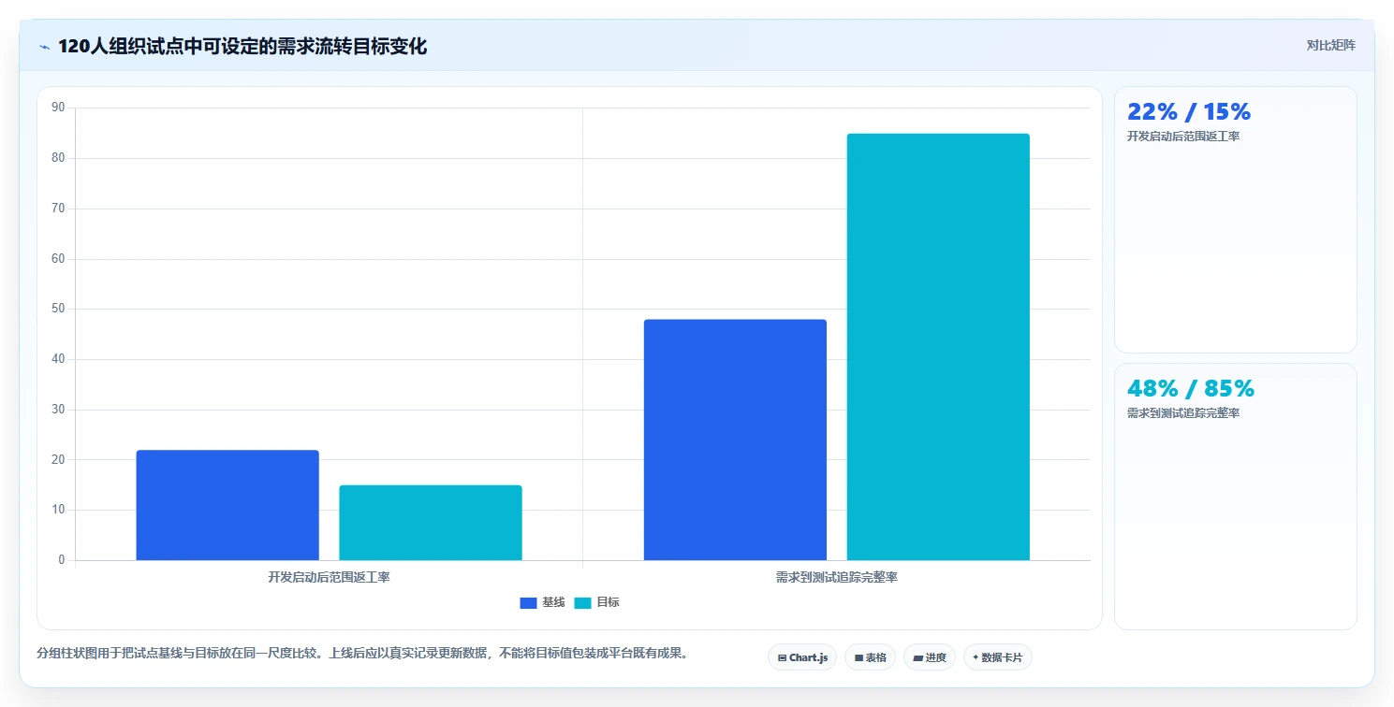This screenshot has height=707, width=1394.
Task: Click x-axis label 需求到测试追踪完整率
Action: pos(837,577)
